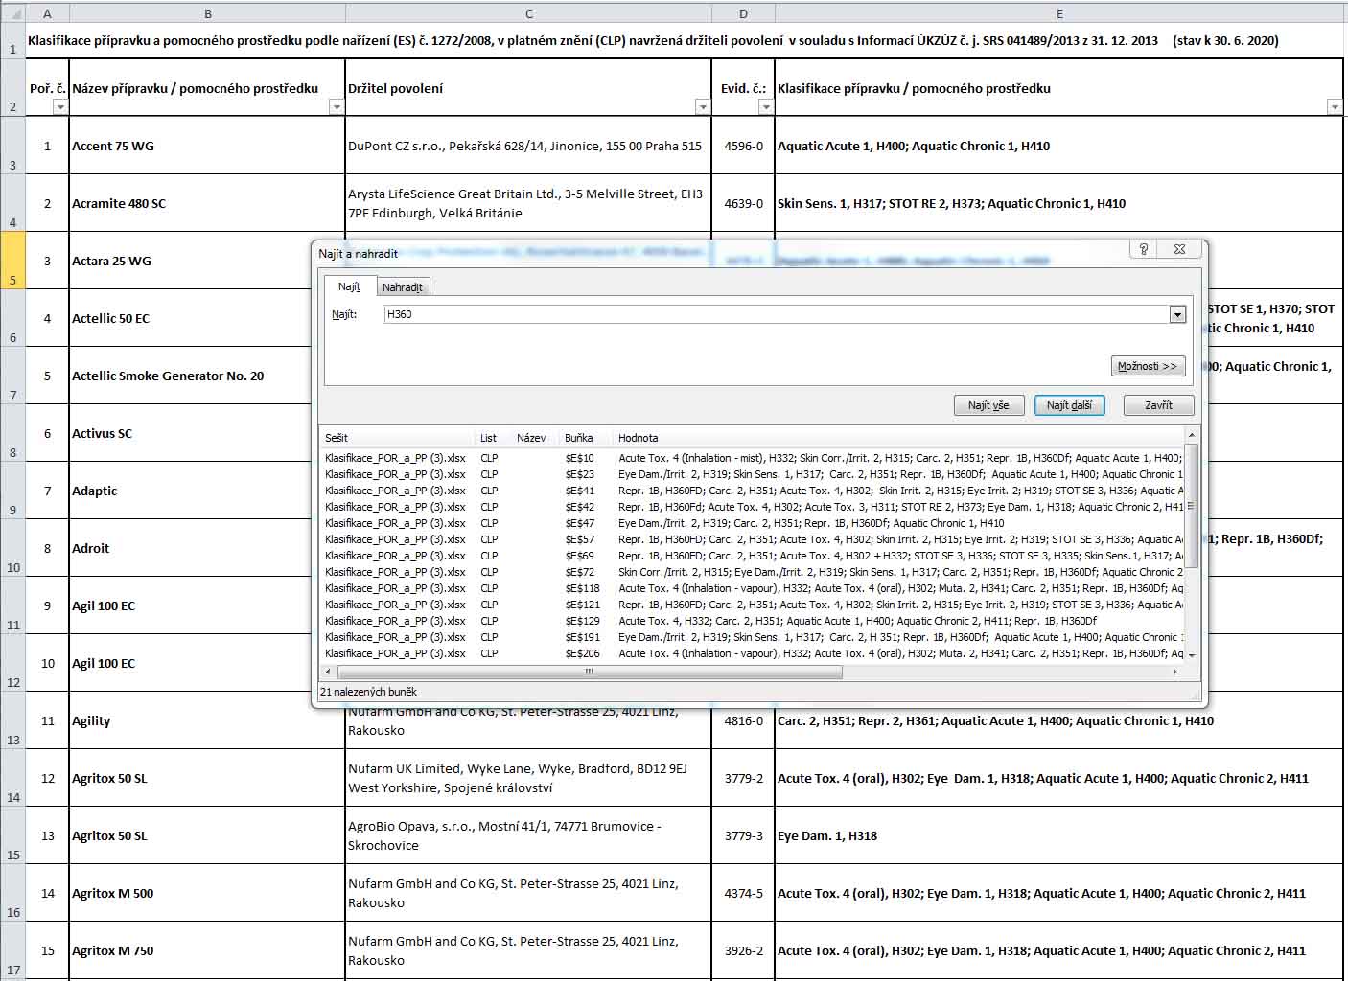
Task: Click the results list scroll-up arrow
Action: [1191, 436]
